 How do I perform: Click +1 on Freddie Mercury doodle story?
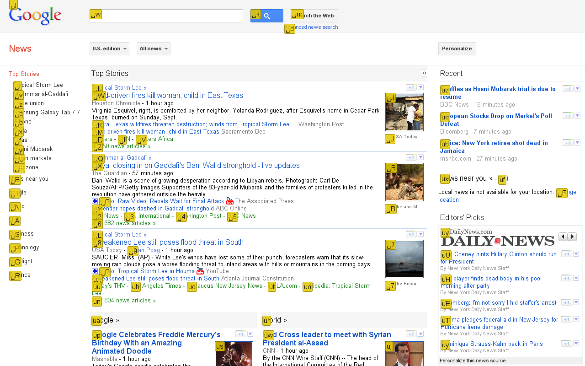click(x=240, y=334)
